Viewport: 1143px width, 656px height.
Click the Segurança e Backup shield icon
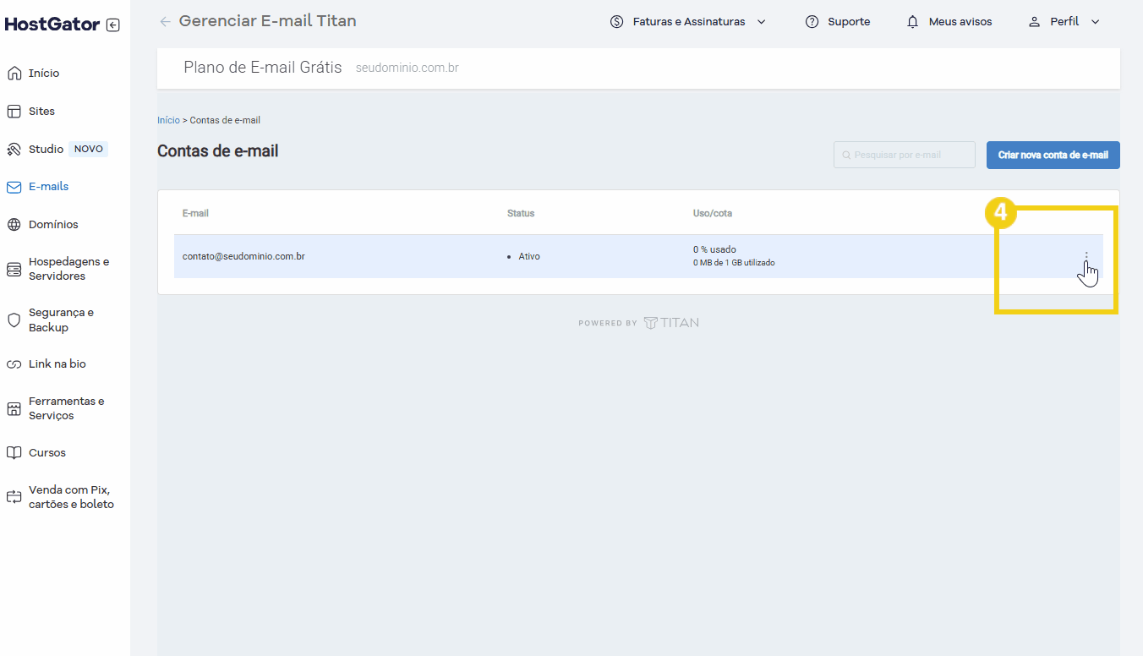coord(14,320)
